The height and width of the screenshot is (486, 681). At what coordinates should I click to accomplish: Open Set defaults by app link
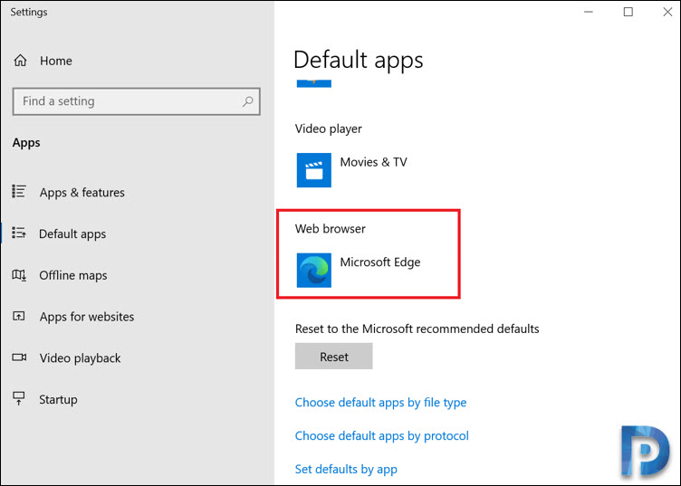pos(346,469)
